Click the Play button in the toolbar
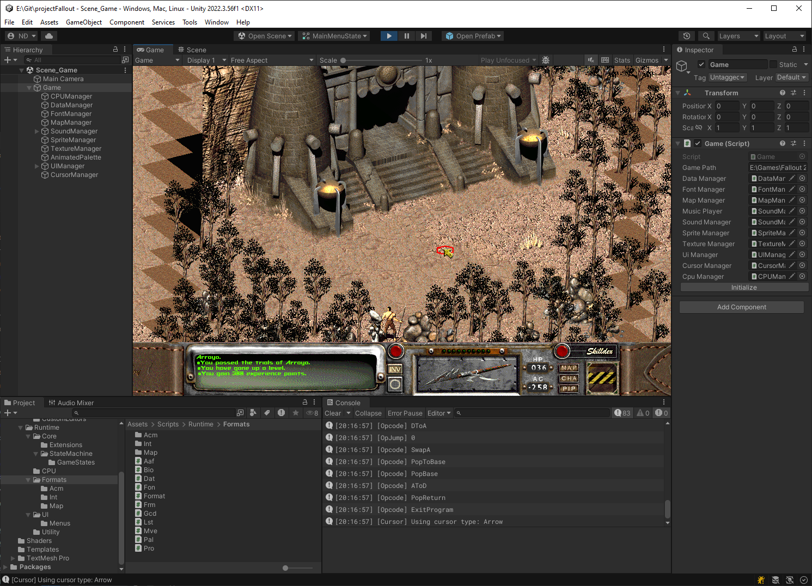Viewport: 812px width, 586px height. 389,36
